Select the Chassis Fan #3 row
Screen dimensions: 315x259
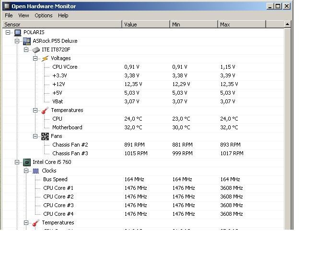143,154
